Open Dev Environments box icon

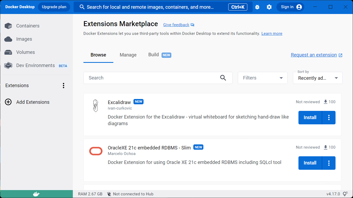click(x=8, y=65)
